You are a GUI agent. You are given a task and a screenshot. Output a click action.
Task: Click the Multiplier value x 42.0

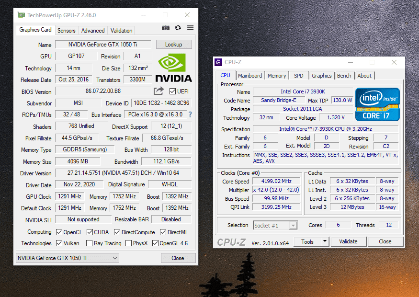(276, 190)
